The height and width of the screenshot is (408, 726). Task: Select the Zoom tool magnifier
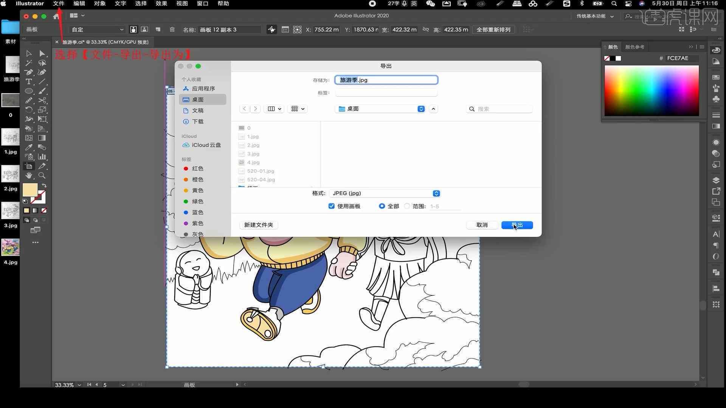tap(42, 176)
